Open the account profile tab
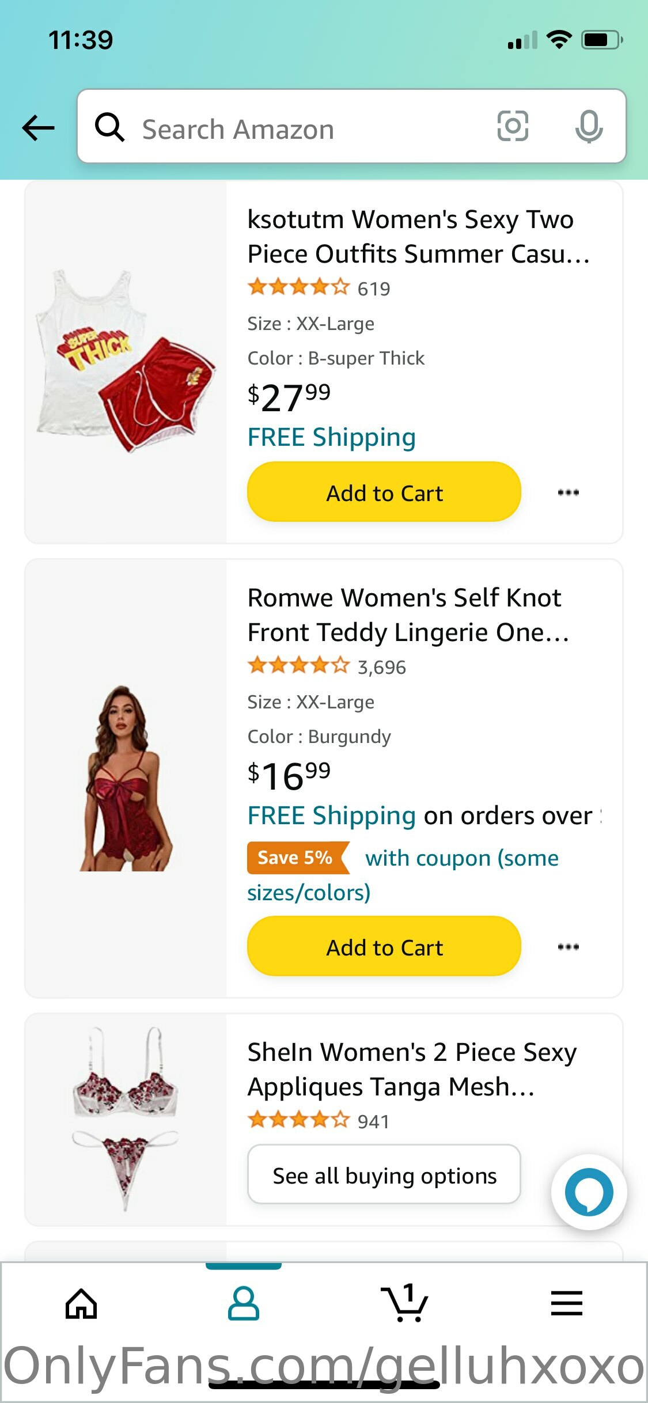 coord(244,1303)
